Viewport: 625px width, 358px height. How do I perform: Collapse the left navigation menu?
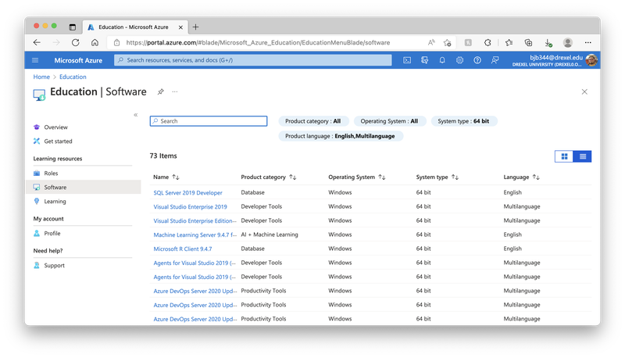click(x=135, y=115)
